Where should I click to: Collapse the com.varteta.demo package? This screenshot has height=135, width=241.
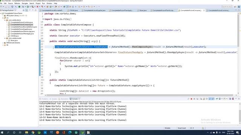[x=5, y=20]
